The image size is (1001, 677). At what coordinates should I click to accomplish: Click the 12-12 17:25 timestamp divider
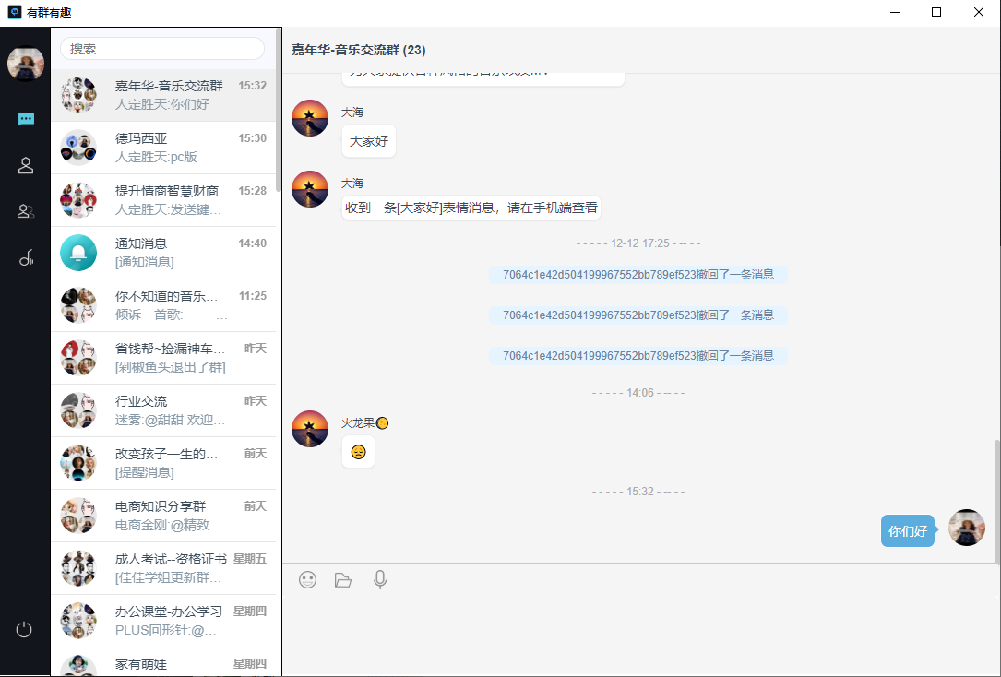tap(638, 243)
